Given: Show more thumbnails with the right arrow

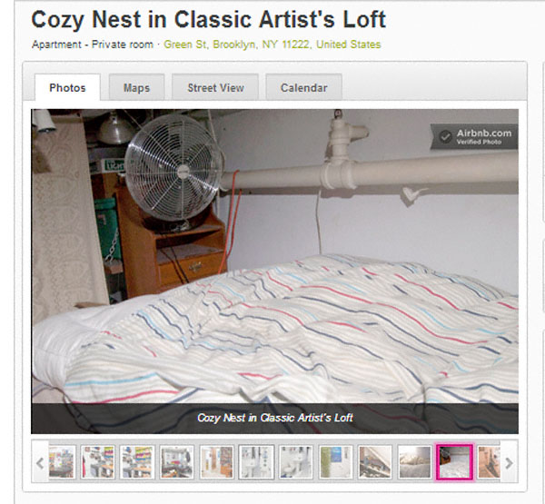Looking at the screenshot, I should (x=509, y=462).
